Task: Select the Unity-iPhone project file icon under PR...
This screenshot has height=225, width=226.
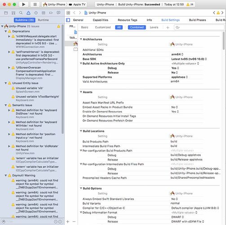Action: tap(75, 32)
